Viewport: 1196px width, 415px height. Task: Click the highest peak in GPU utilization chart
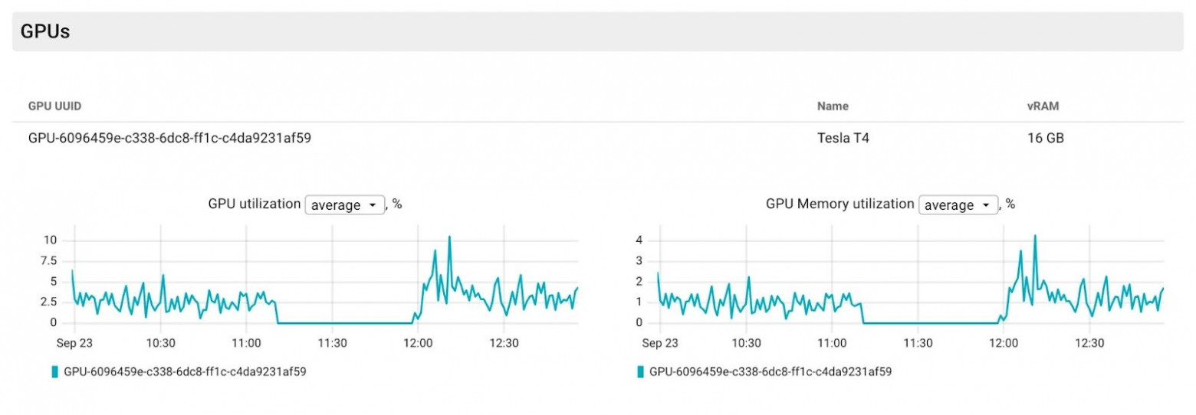click(449, 237)
